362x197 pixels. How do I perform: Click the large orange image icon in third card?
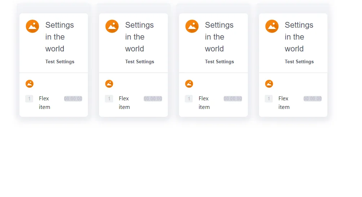(192, 26)
